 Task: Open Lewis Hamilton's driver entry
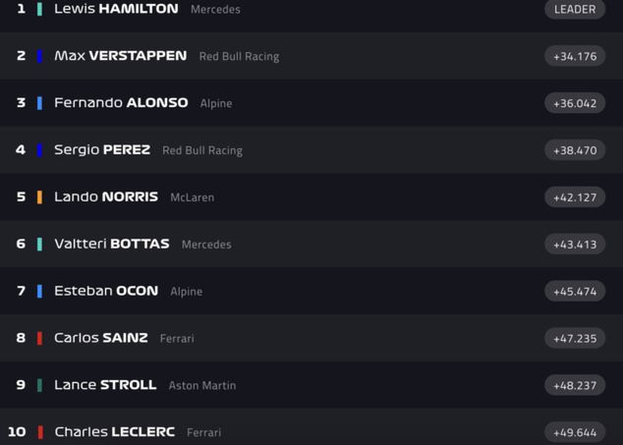click(116, 9)
